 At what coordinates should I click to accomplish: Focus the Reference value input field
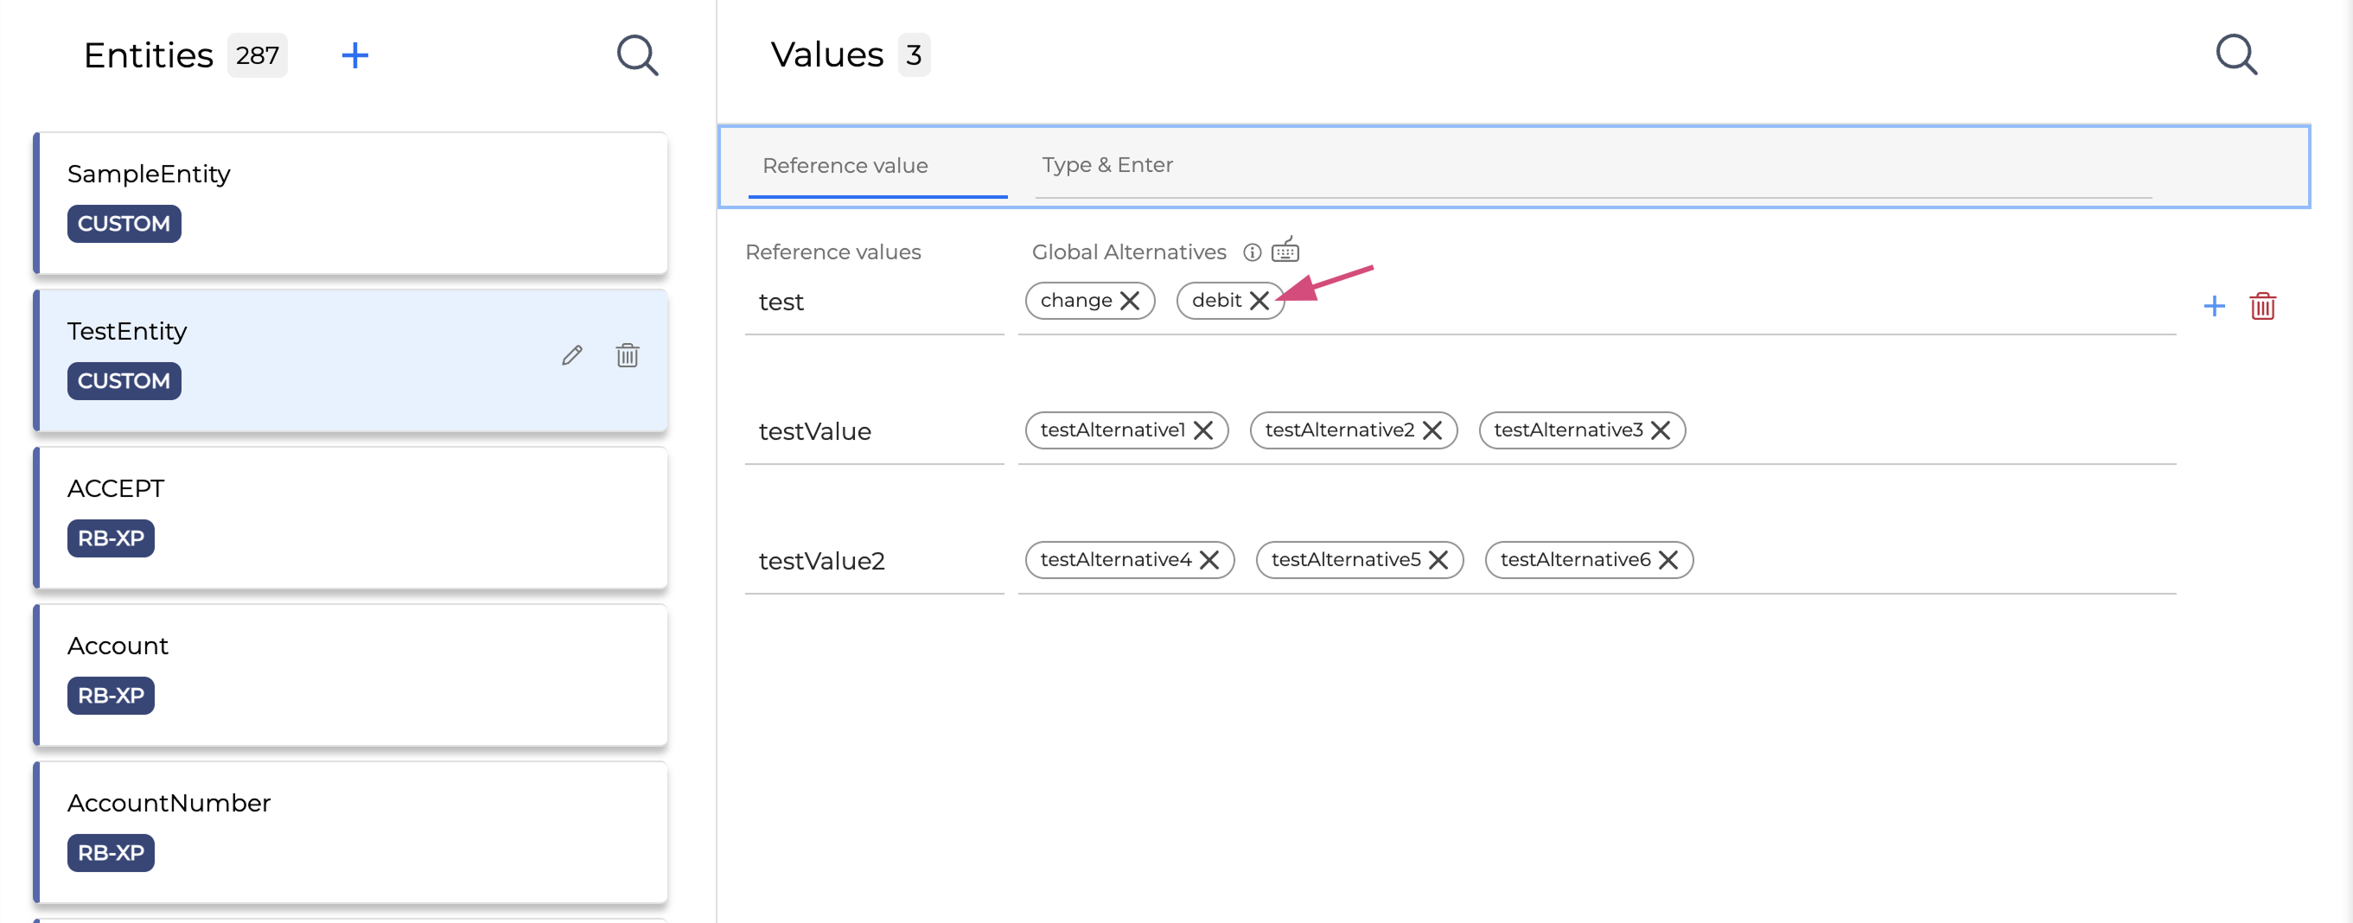pos(876,166)
